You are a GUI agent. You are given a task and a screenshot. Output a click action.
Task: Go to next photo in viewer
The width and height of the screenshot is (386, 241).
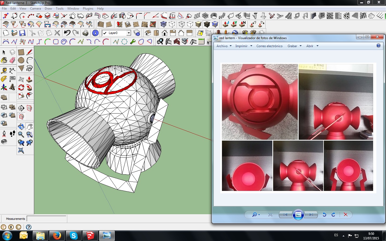311,214
